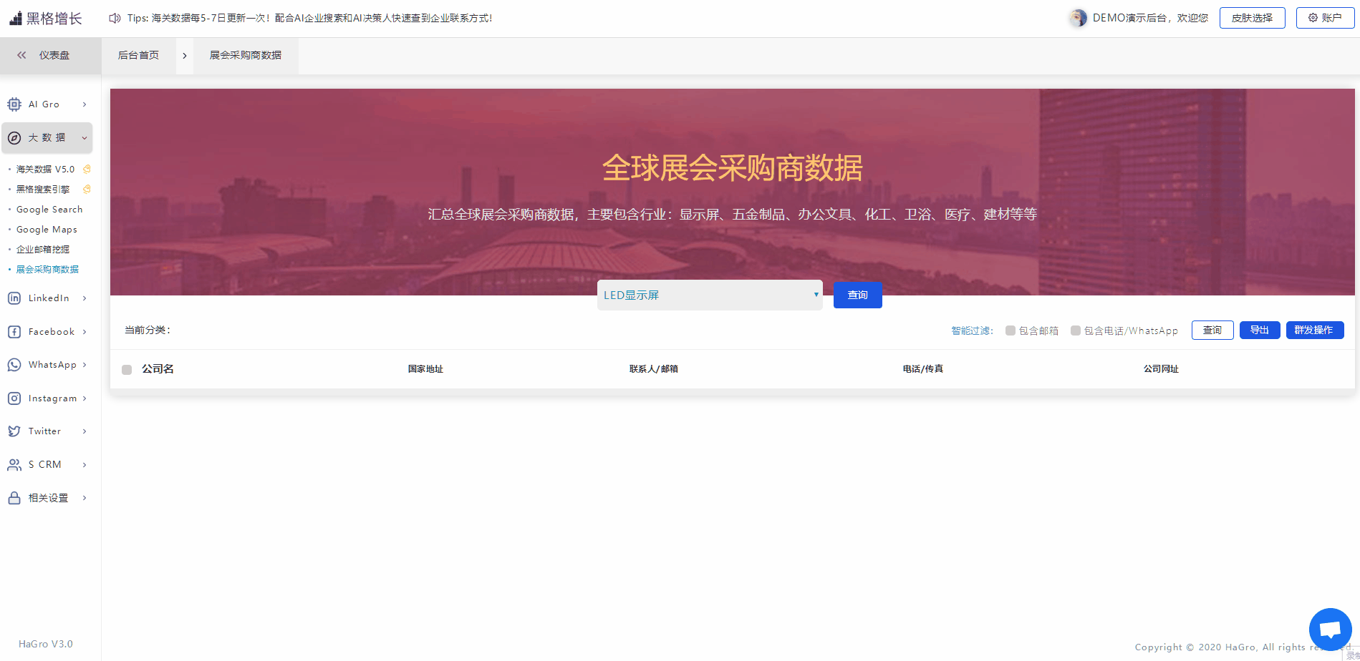Collapse sidebar with double-arrow icon
1360x661 pixels.
21,55
